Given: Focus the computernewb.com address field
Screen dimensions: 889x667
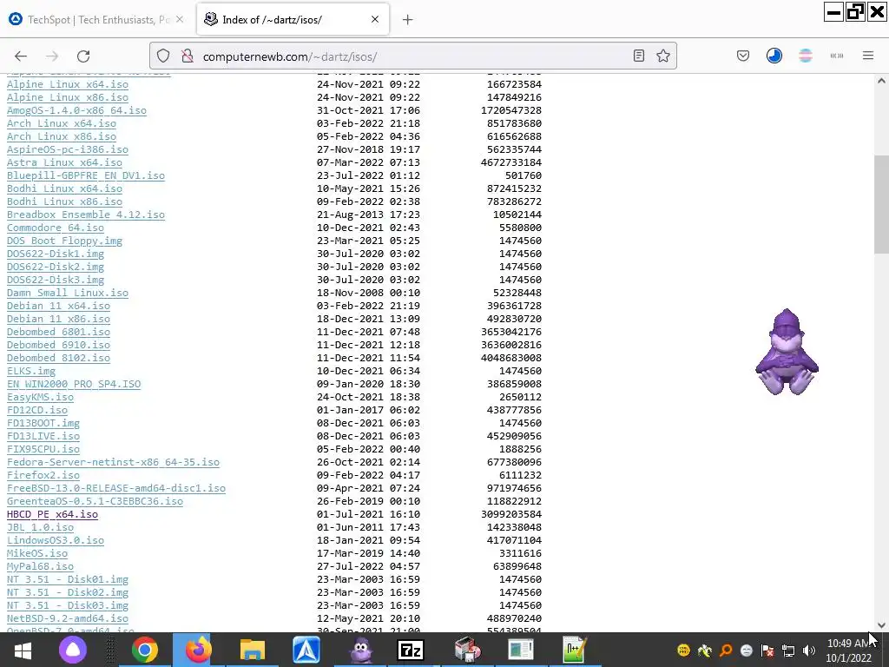Looking at the screenshot, I should tap(412, 56).
